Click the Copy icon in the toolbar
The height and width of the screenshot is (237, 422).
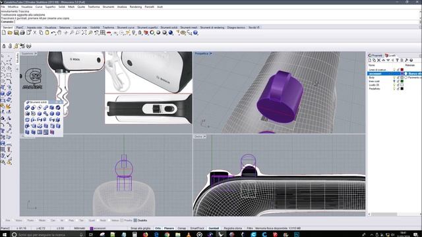[x=41, y=33]
